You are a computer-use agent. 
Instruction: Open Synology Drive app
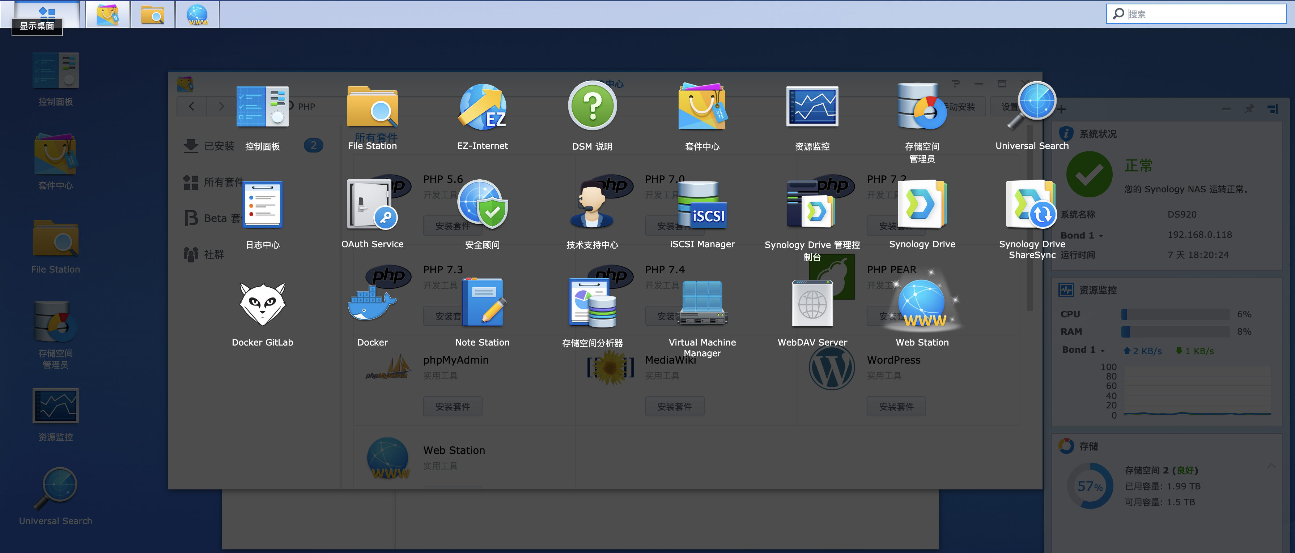(922, 205)
